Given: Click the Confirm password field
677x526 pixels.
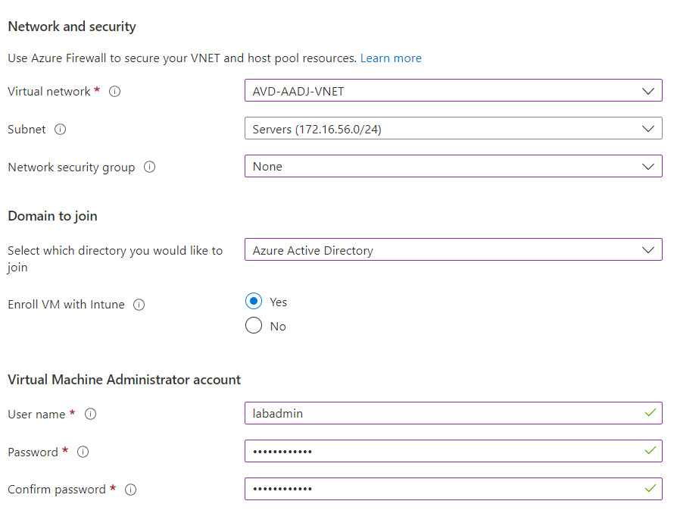Looking at the screenshot, I should click(x=443, y=489).
